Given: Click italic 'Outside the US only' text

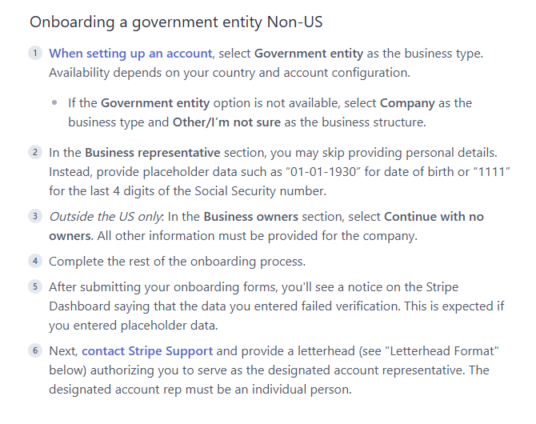Looking at the screenshot, I should click(106, 217).
